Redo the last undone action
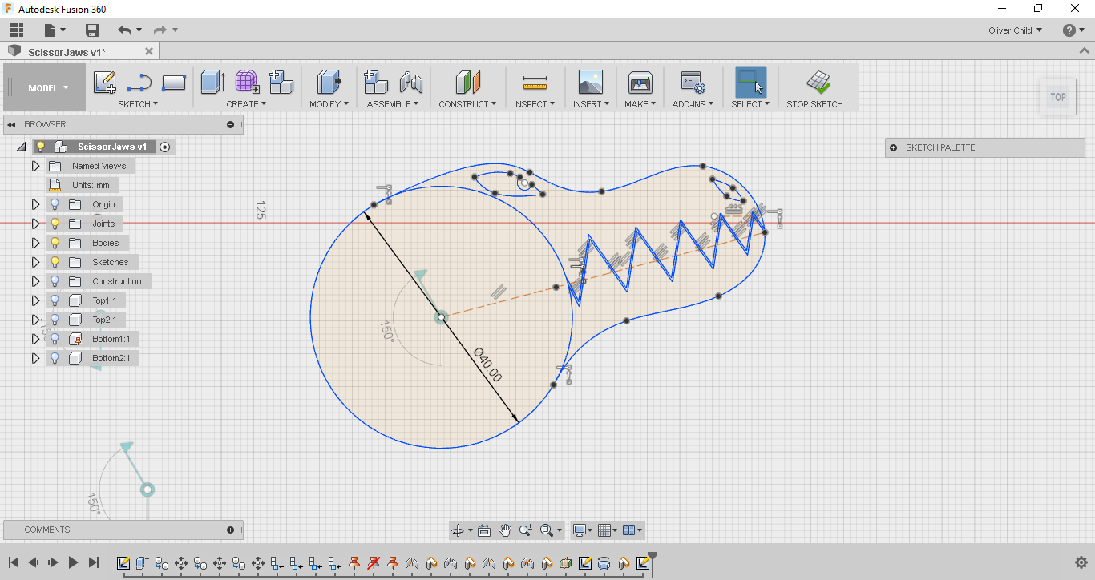 pos(160,30)
